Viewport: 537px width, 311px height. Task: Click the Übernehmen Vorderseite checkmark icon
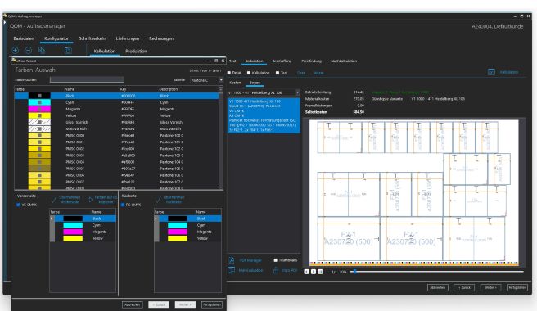tap(54, 200)
